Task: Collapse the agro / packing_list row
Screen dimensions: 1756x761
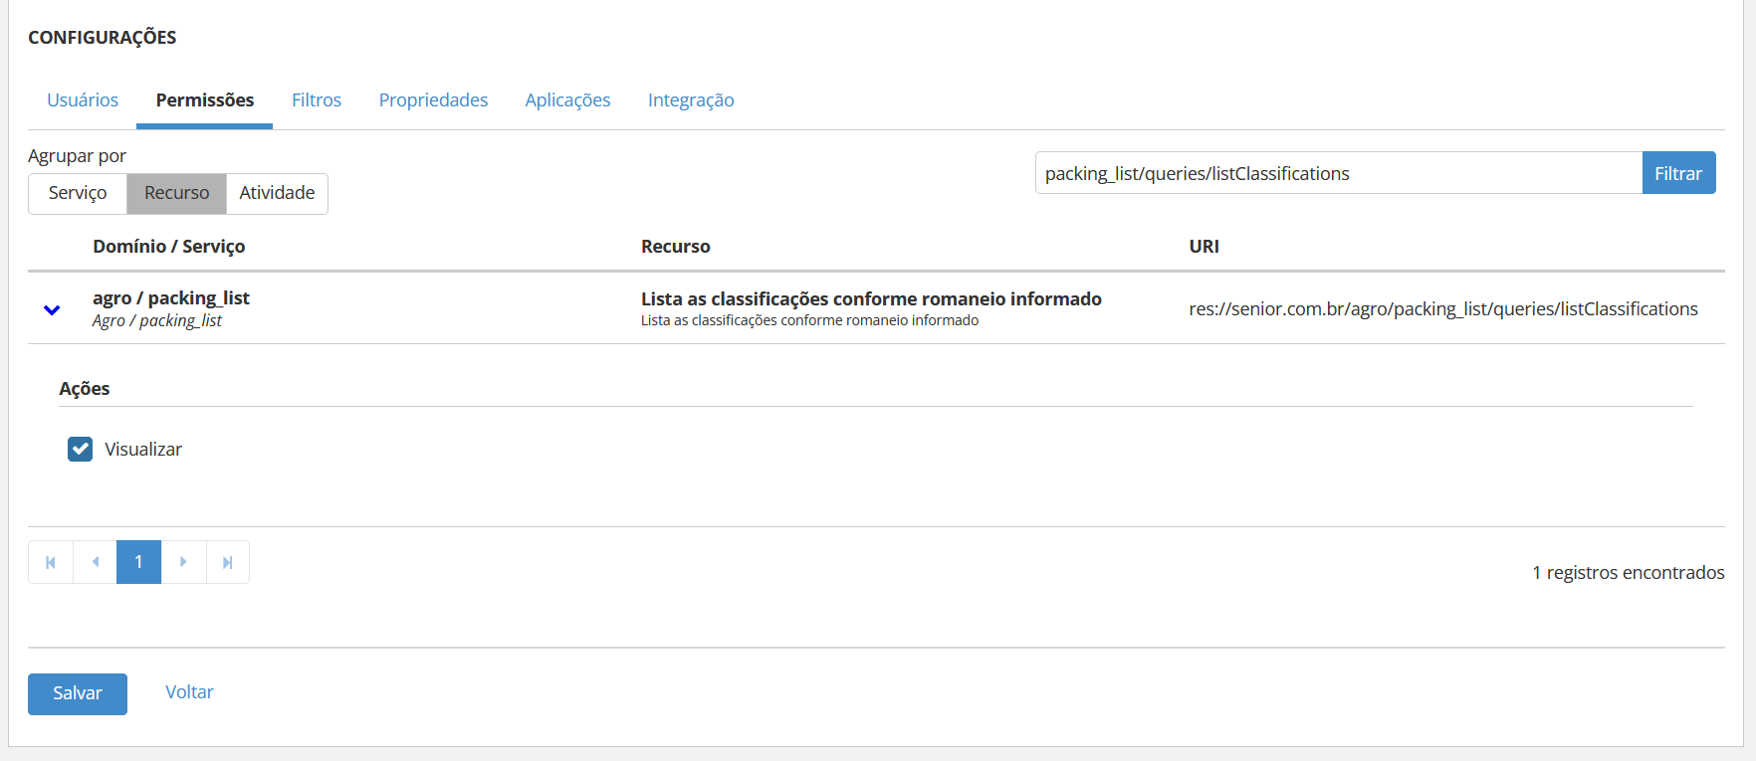Action: point(52,309)
